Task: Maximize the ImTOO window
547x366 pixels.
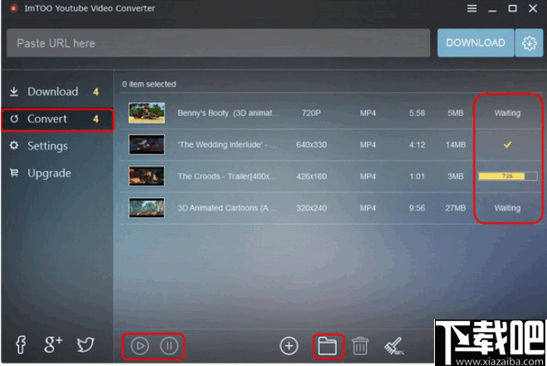Action: [512, 8]
